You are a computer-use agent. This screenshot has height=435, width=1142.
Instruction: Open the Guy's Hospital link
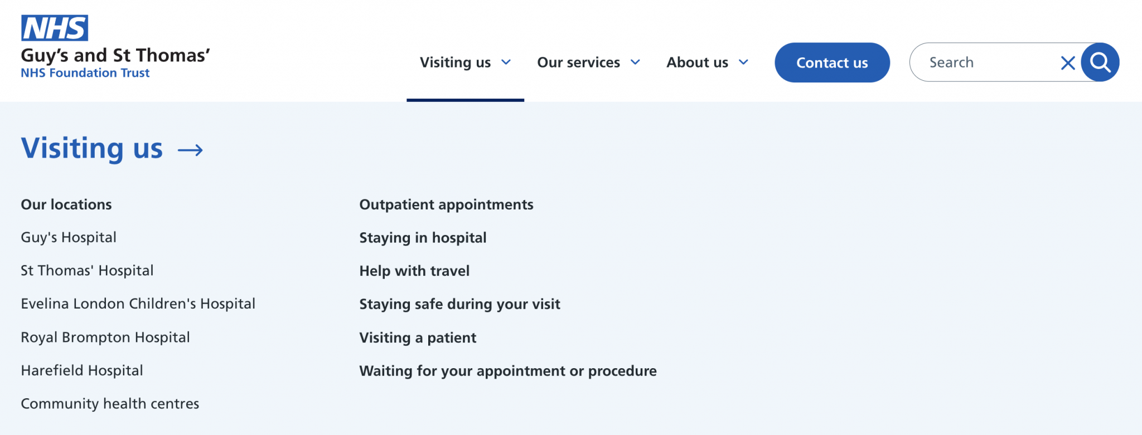pos(69,237)
